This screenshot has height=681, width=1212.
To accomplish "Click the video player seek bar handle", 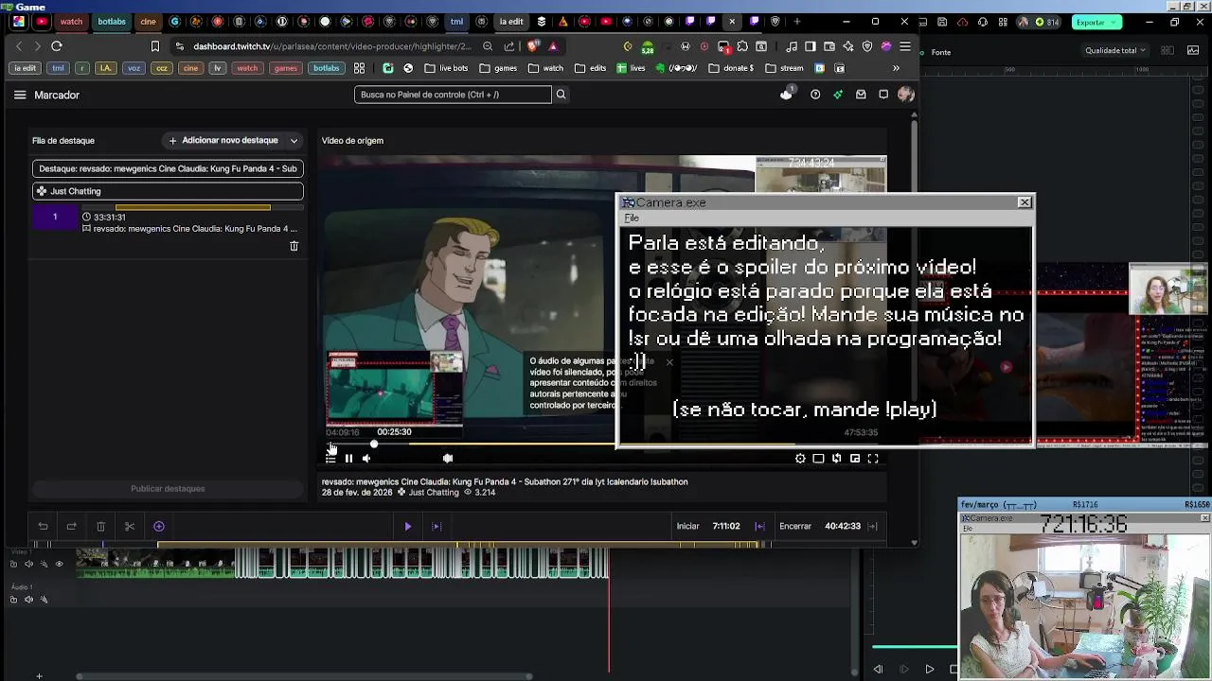I will 374,445.
